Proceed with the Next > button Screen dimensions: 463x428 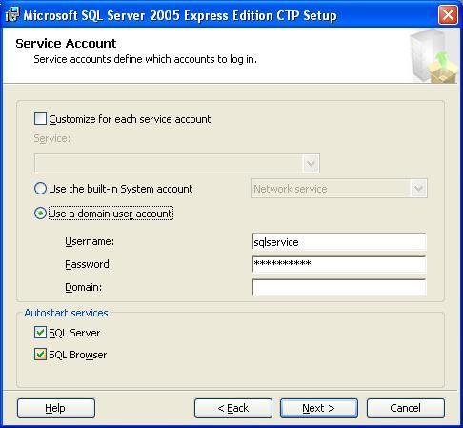pos(319,408)
